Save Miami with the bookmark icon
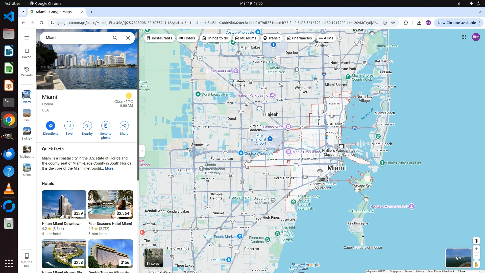 point(69,126)
